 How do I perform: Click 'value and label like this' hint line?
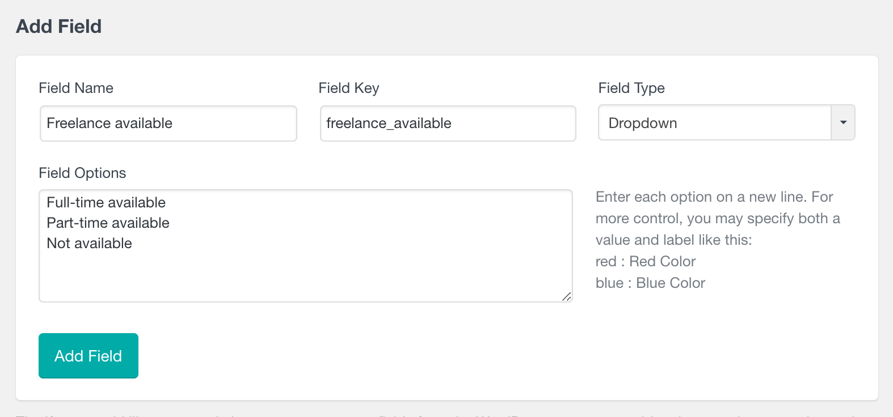[x=673, y=240]
